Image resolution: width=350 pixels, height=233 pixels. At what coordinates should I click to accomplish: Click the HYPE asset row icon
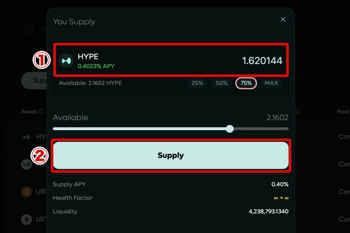(x=27, y=136)
